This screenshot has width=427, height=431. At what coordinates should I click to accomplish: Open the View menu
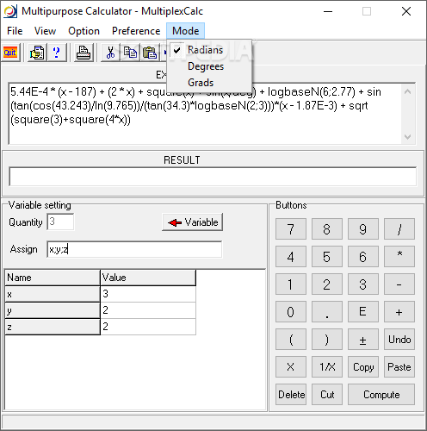pos(45,31)
